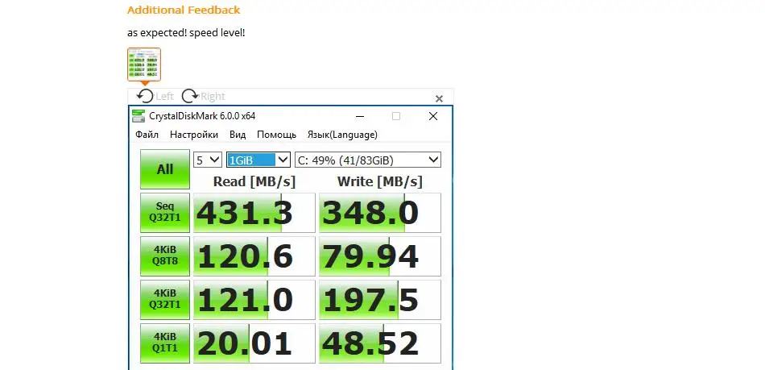Open the drive dropdown showing C: 49%
This screenshot has width=765, height=370.
368,160
